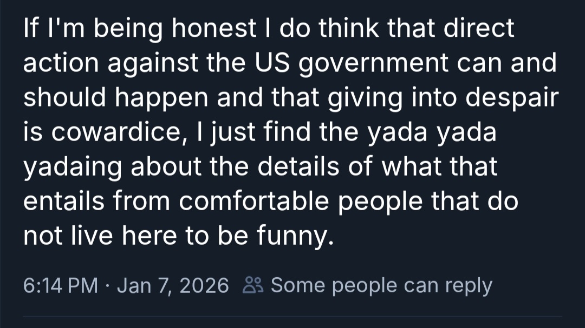This screenshot has width=585, height=328.
Task: Open the "Some people can reply" info
Action: point(381,285)
